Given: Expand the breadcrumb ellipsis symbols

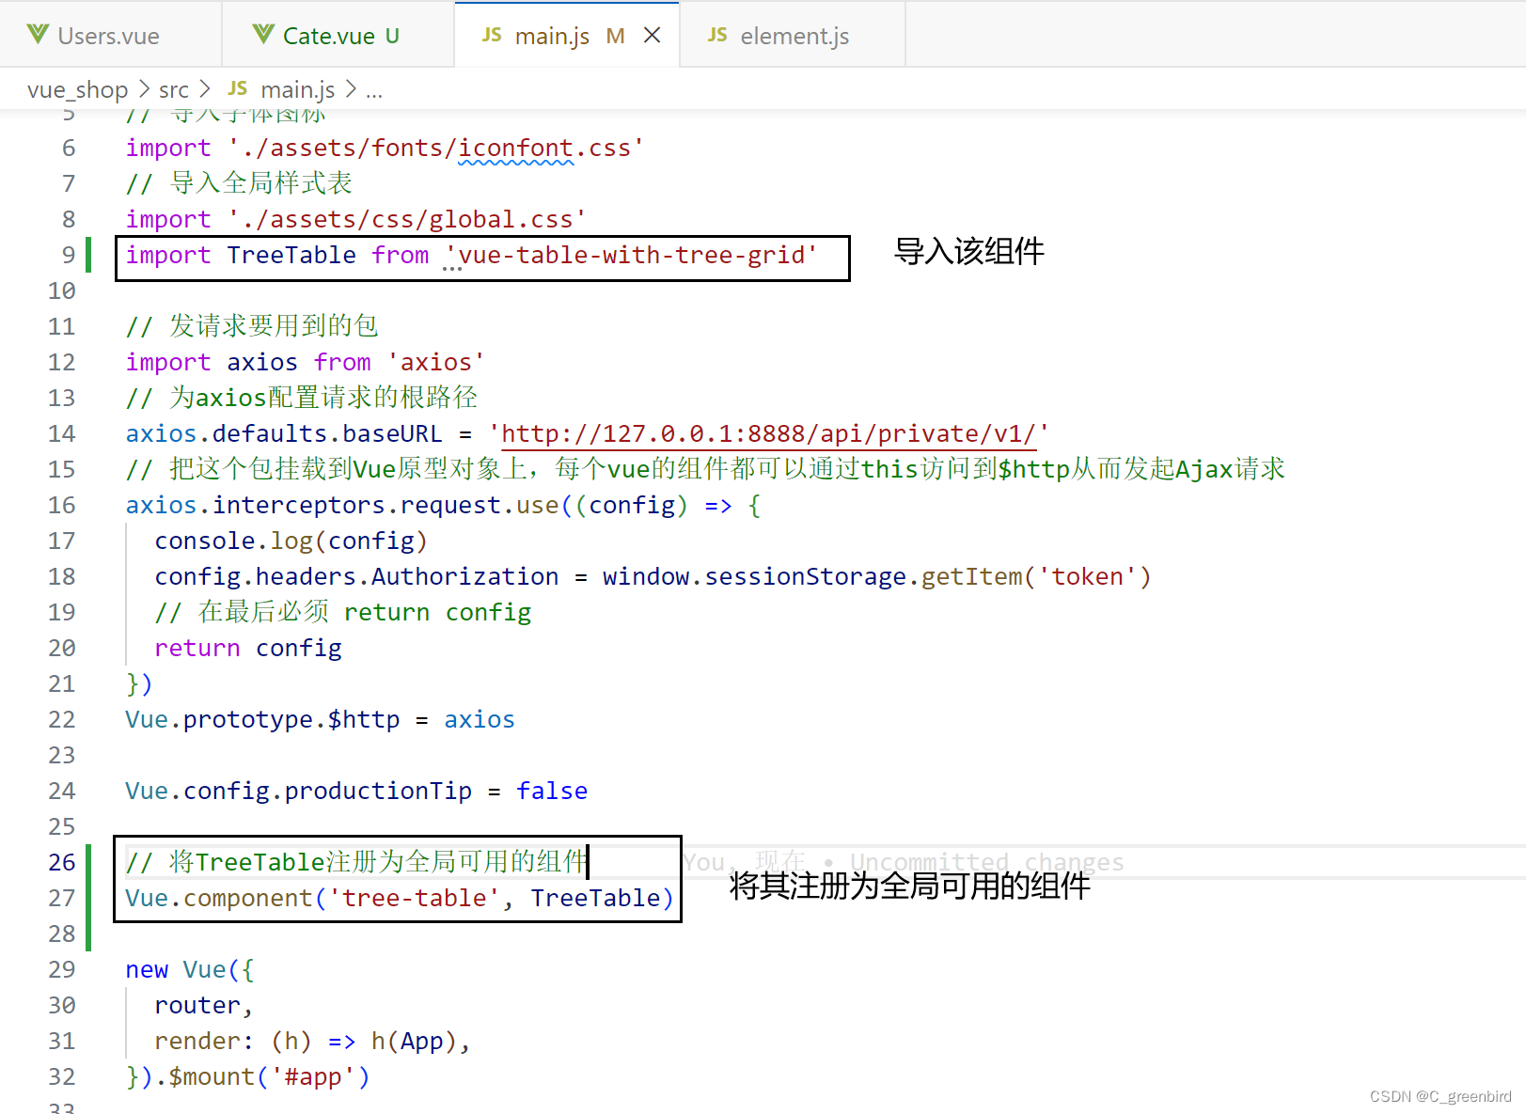Looking at the screenshot, I should [374, 91].
